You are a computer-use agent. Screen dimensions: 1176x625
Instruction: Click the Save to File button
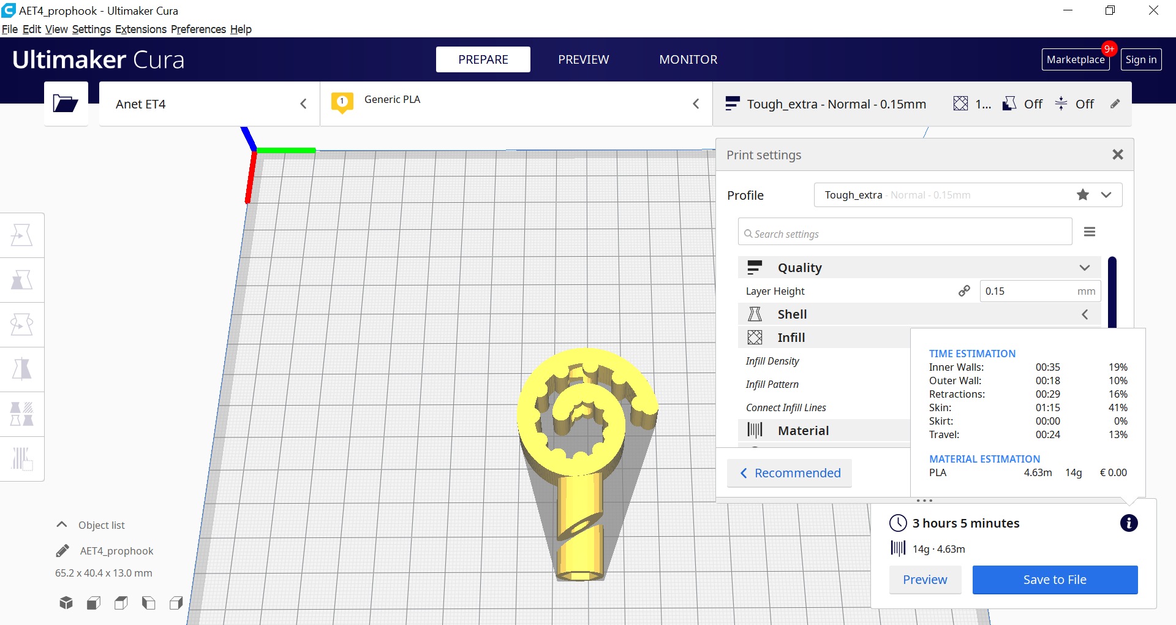[1055, 579]
